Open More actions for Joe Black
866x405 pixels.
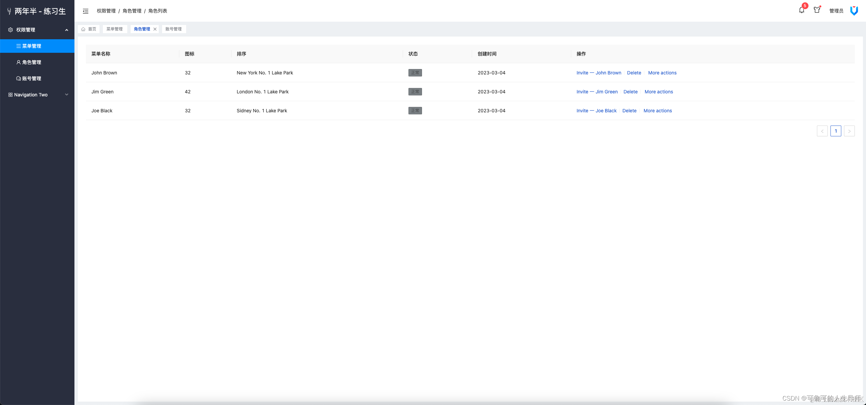pos(657,111)
